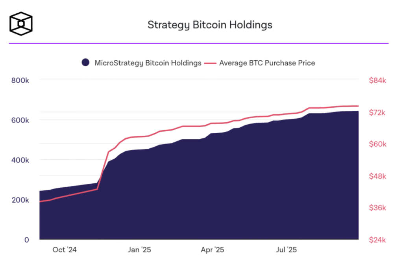Click the 800k left axis label
403x263 pixels.
pos(20,80)
